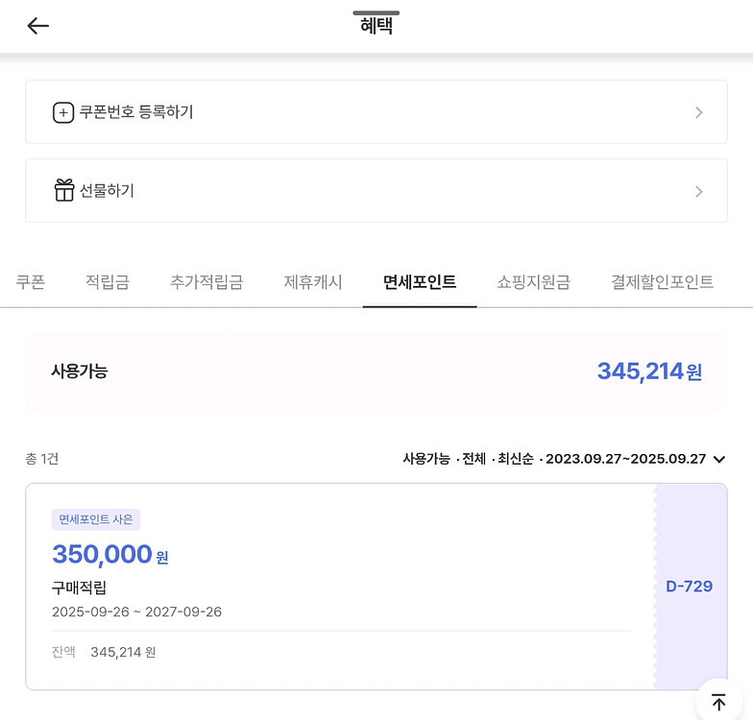Screen dimensions: 753x720
Task: Click the 선물하기 label
Action: [x=107, y=191]
